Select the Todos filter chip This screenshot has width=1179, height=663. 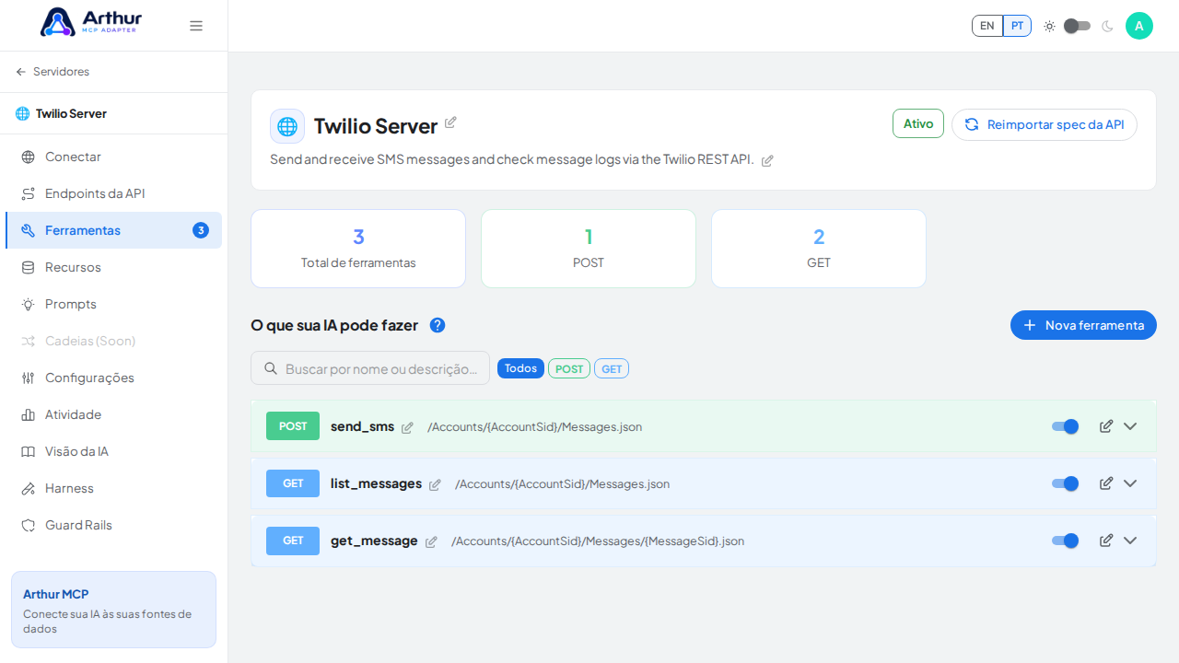click(520, 368)
